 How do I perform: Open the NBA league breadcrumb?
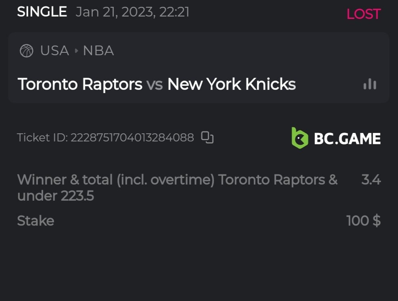pos(98,51)
